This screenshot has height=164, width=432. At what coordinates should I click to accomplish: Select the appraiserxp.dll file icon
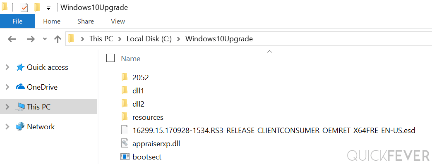(x=125, y=143)
